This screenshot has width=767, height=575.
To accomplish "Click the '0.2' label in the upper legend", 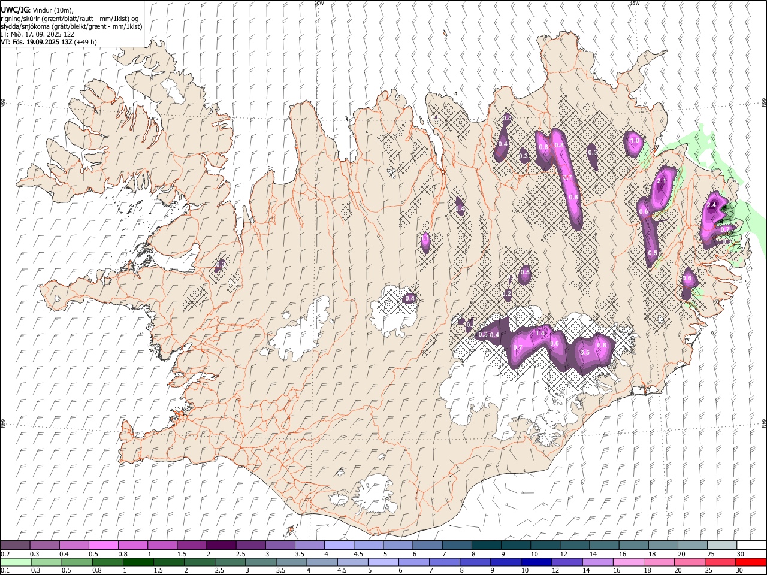I will coord(5,554).
